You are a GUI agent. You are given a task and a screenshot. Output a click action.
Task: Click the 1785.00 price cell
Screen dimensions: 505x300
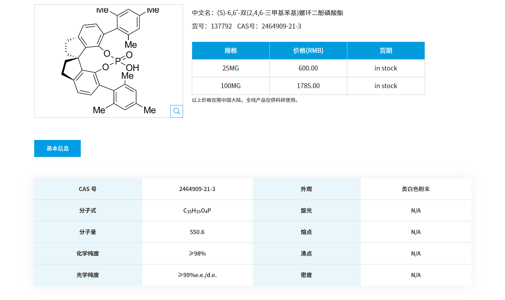pos(308,86)
